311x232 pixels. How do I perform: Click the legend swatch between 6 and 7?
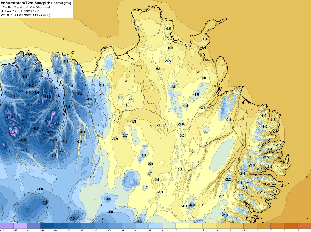[263, 226]
